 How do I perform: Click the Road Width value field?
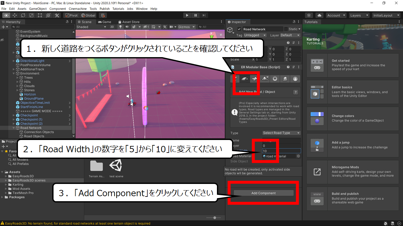(281, 151)
